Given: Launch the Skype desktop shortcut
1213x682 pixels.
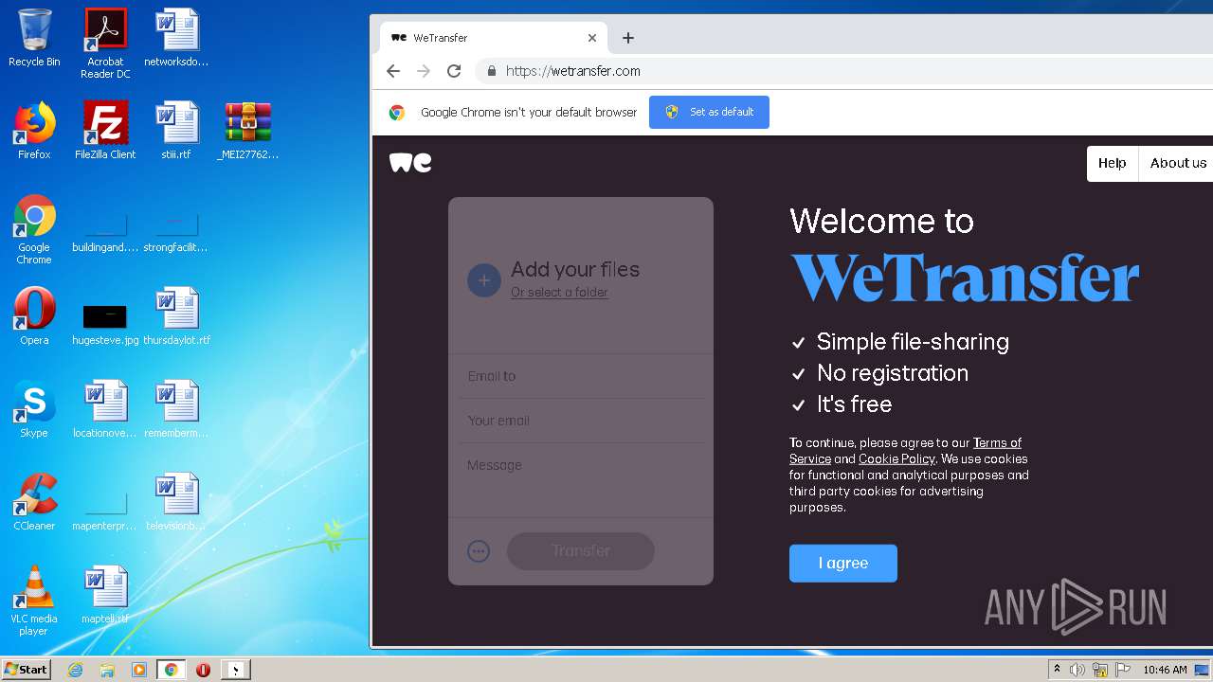Looking at the screenshot, I should coord(34,409).
